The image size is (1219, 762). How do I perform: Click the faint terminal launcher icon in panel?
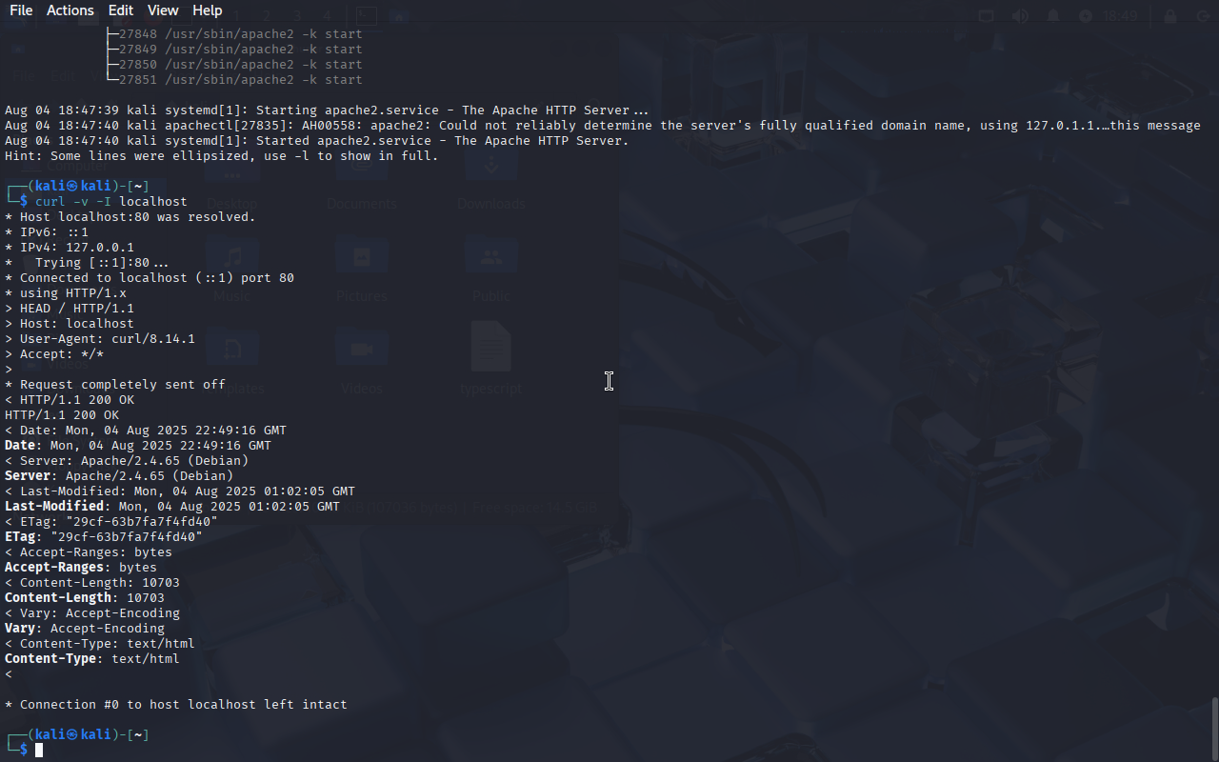pos(366,16)
